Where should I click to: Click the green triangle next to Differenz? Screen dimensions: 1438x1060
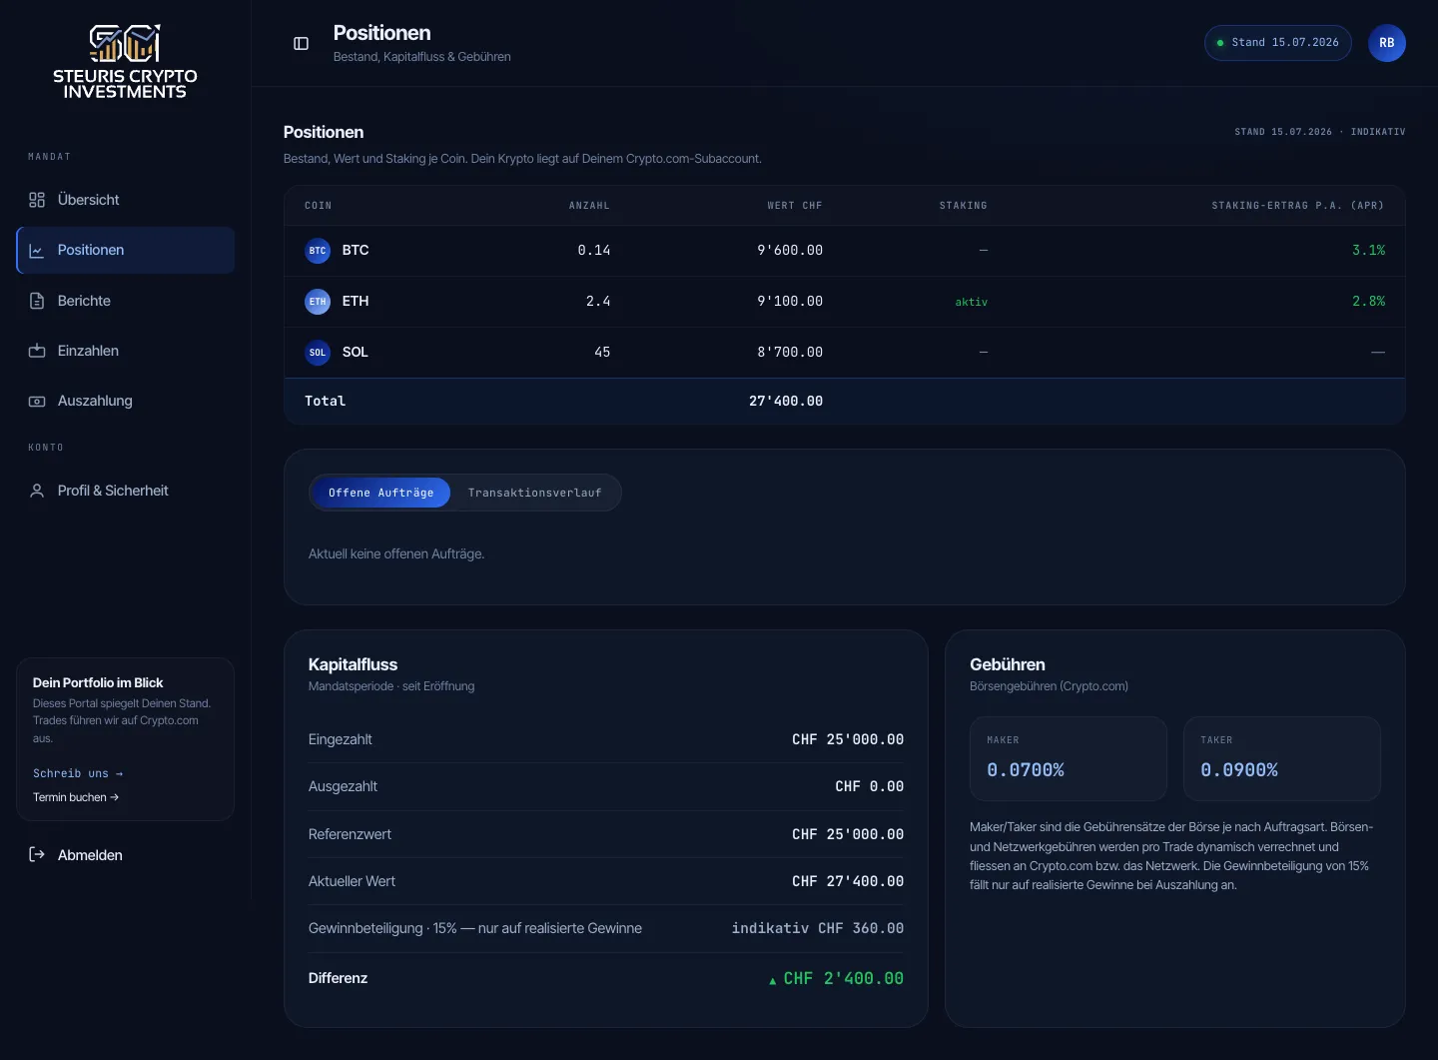772,981
